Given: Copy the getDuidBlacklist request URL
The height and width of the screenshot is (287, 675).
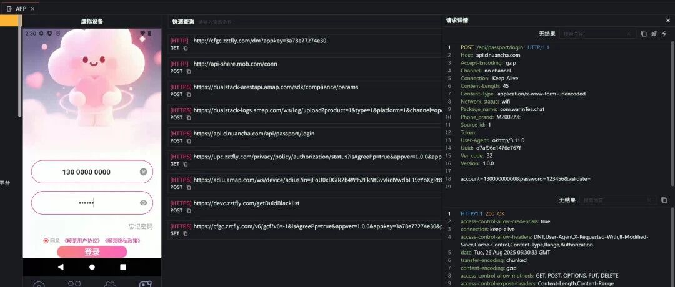Looking at the screenshot, I should pos(189,210).
